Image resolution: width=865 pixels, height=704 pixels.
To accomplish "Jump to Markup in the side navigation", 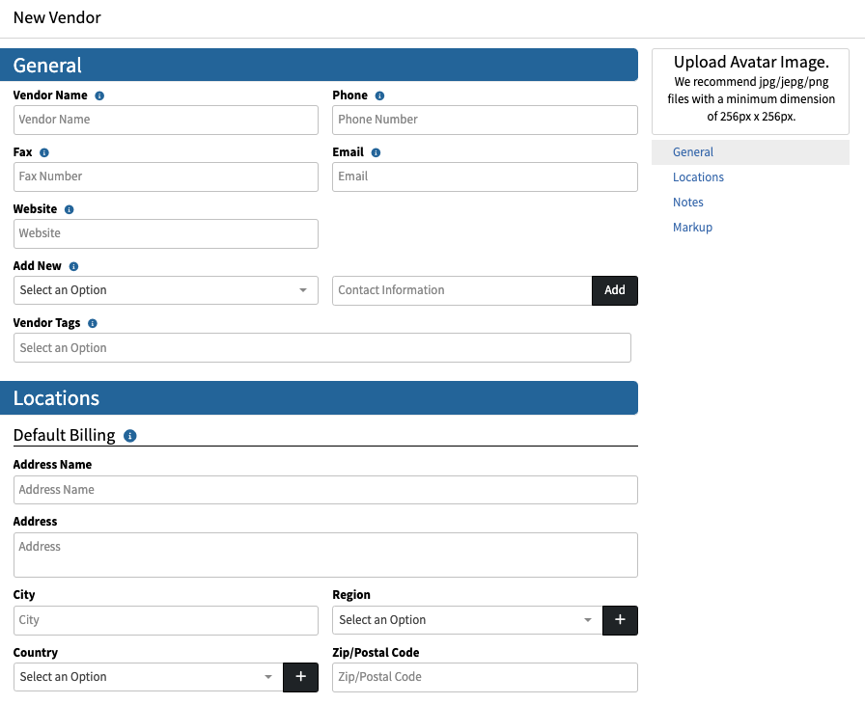I will click(x=692, y=228).
